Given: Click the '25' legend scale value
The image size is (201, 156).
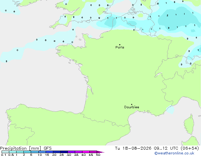Looking at the screenshot, I should click(62, 155).
